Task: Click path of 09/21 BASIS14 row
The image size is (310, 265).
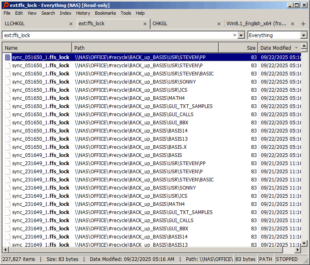Action: (x=131, y=237)
